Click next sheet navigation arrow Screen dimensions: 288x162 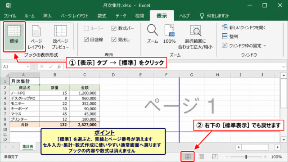(x=13, y=147)
